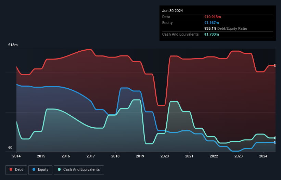Click the 2018 axis label
Screen dimensions: 281x180
(x=115, y=156)
